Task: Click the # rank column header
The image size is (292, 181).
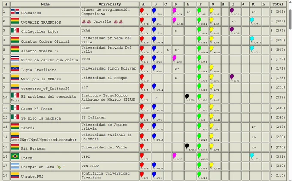Action: pos(6,4)
